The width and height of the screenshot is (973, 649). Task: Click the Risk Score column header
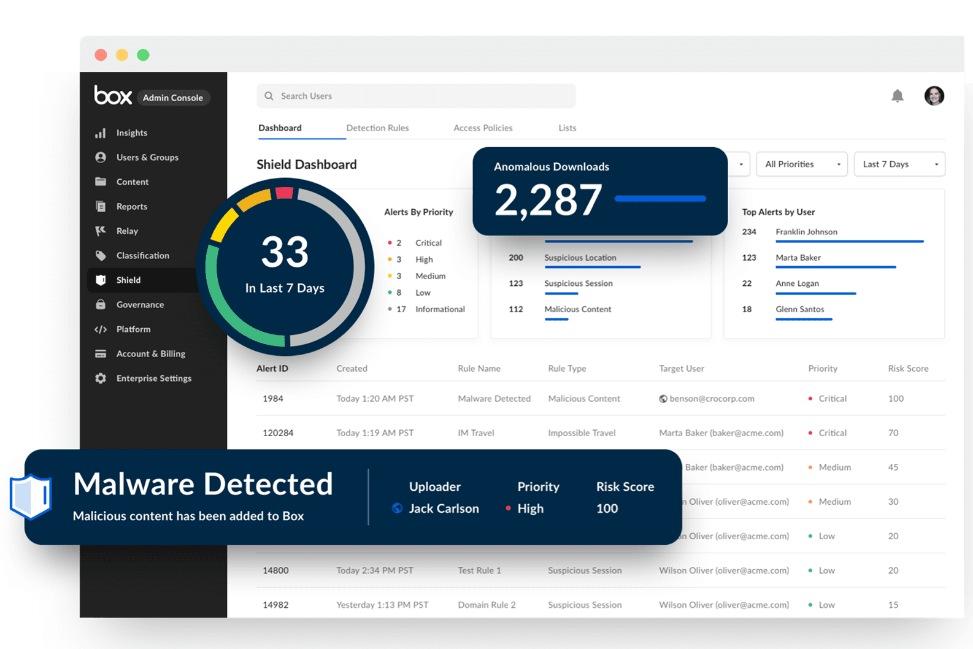pos(908,369)
